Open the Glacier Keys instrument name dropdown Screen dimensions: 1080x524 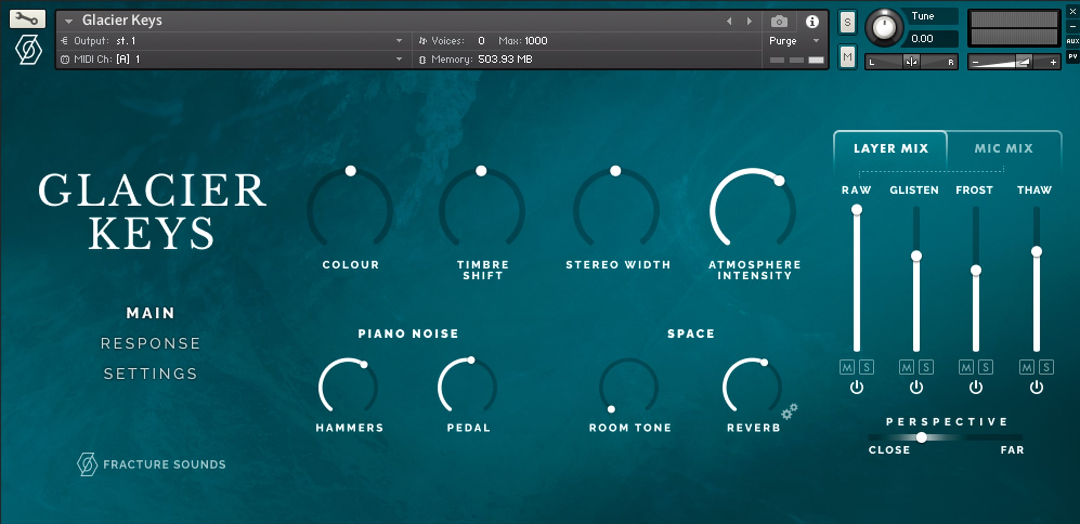69,21
